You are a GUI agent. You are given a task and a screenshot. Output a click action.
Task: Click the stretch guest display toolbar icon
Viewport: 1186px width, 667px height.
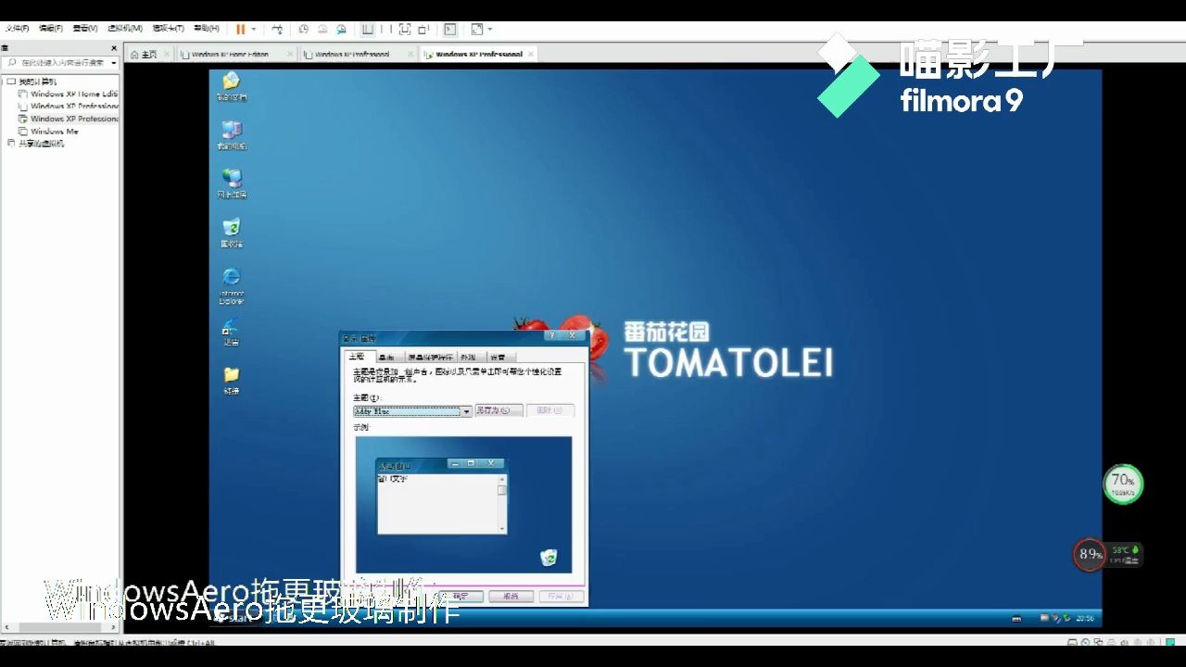(477, 29)
